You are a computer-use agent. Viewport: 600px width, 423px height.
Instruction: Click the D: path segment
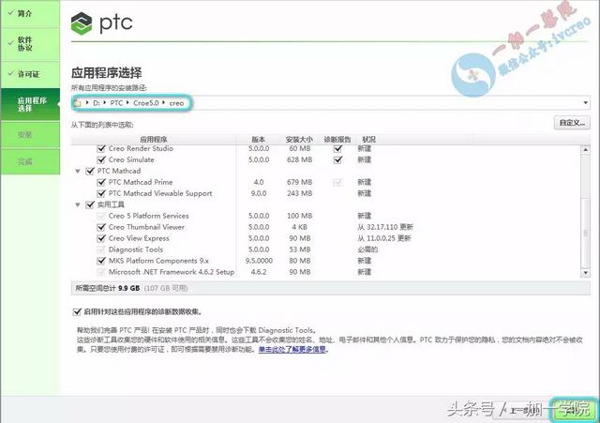click(97, 103)
